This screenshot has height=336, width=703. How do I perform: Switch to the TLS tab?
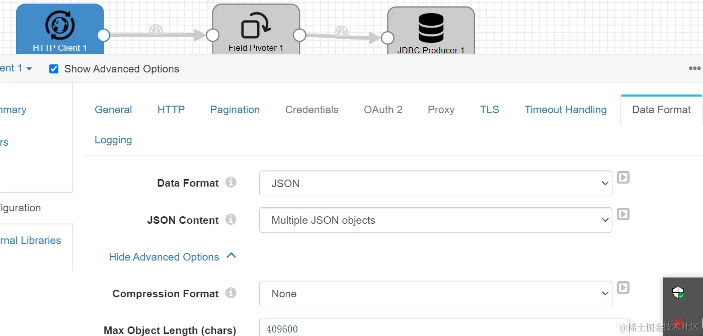490,110
